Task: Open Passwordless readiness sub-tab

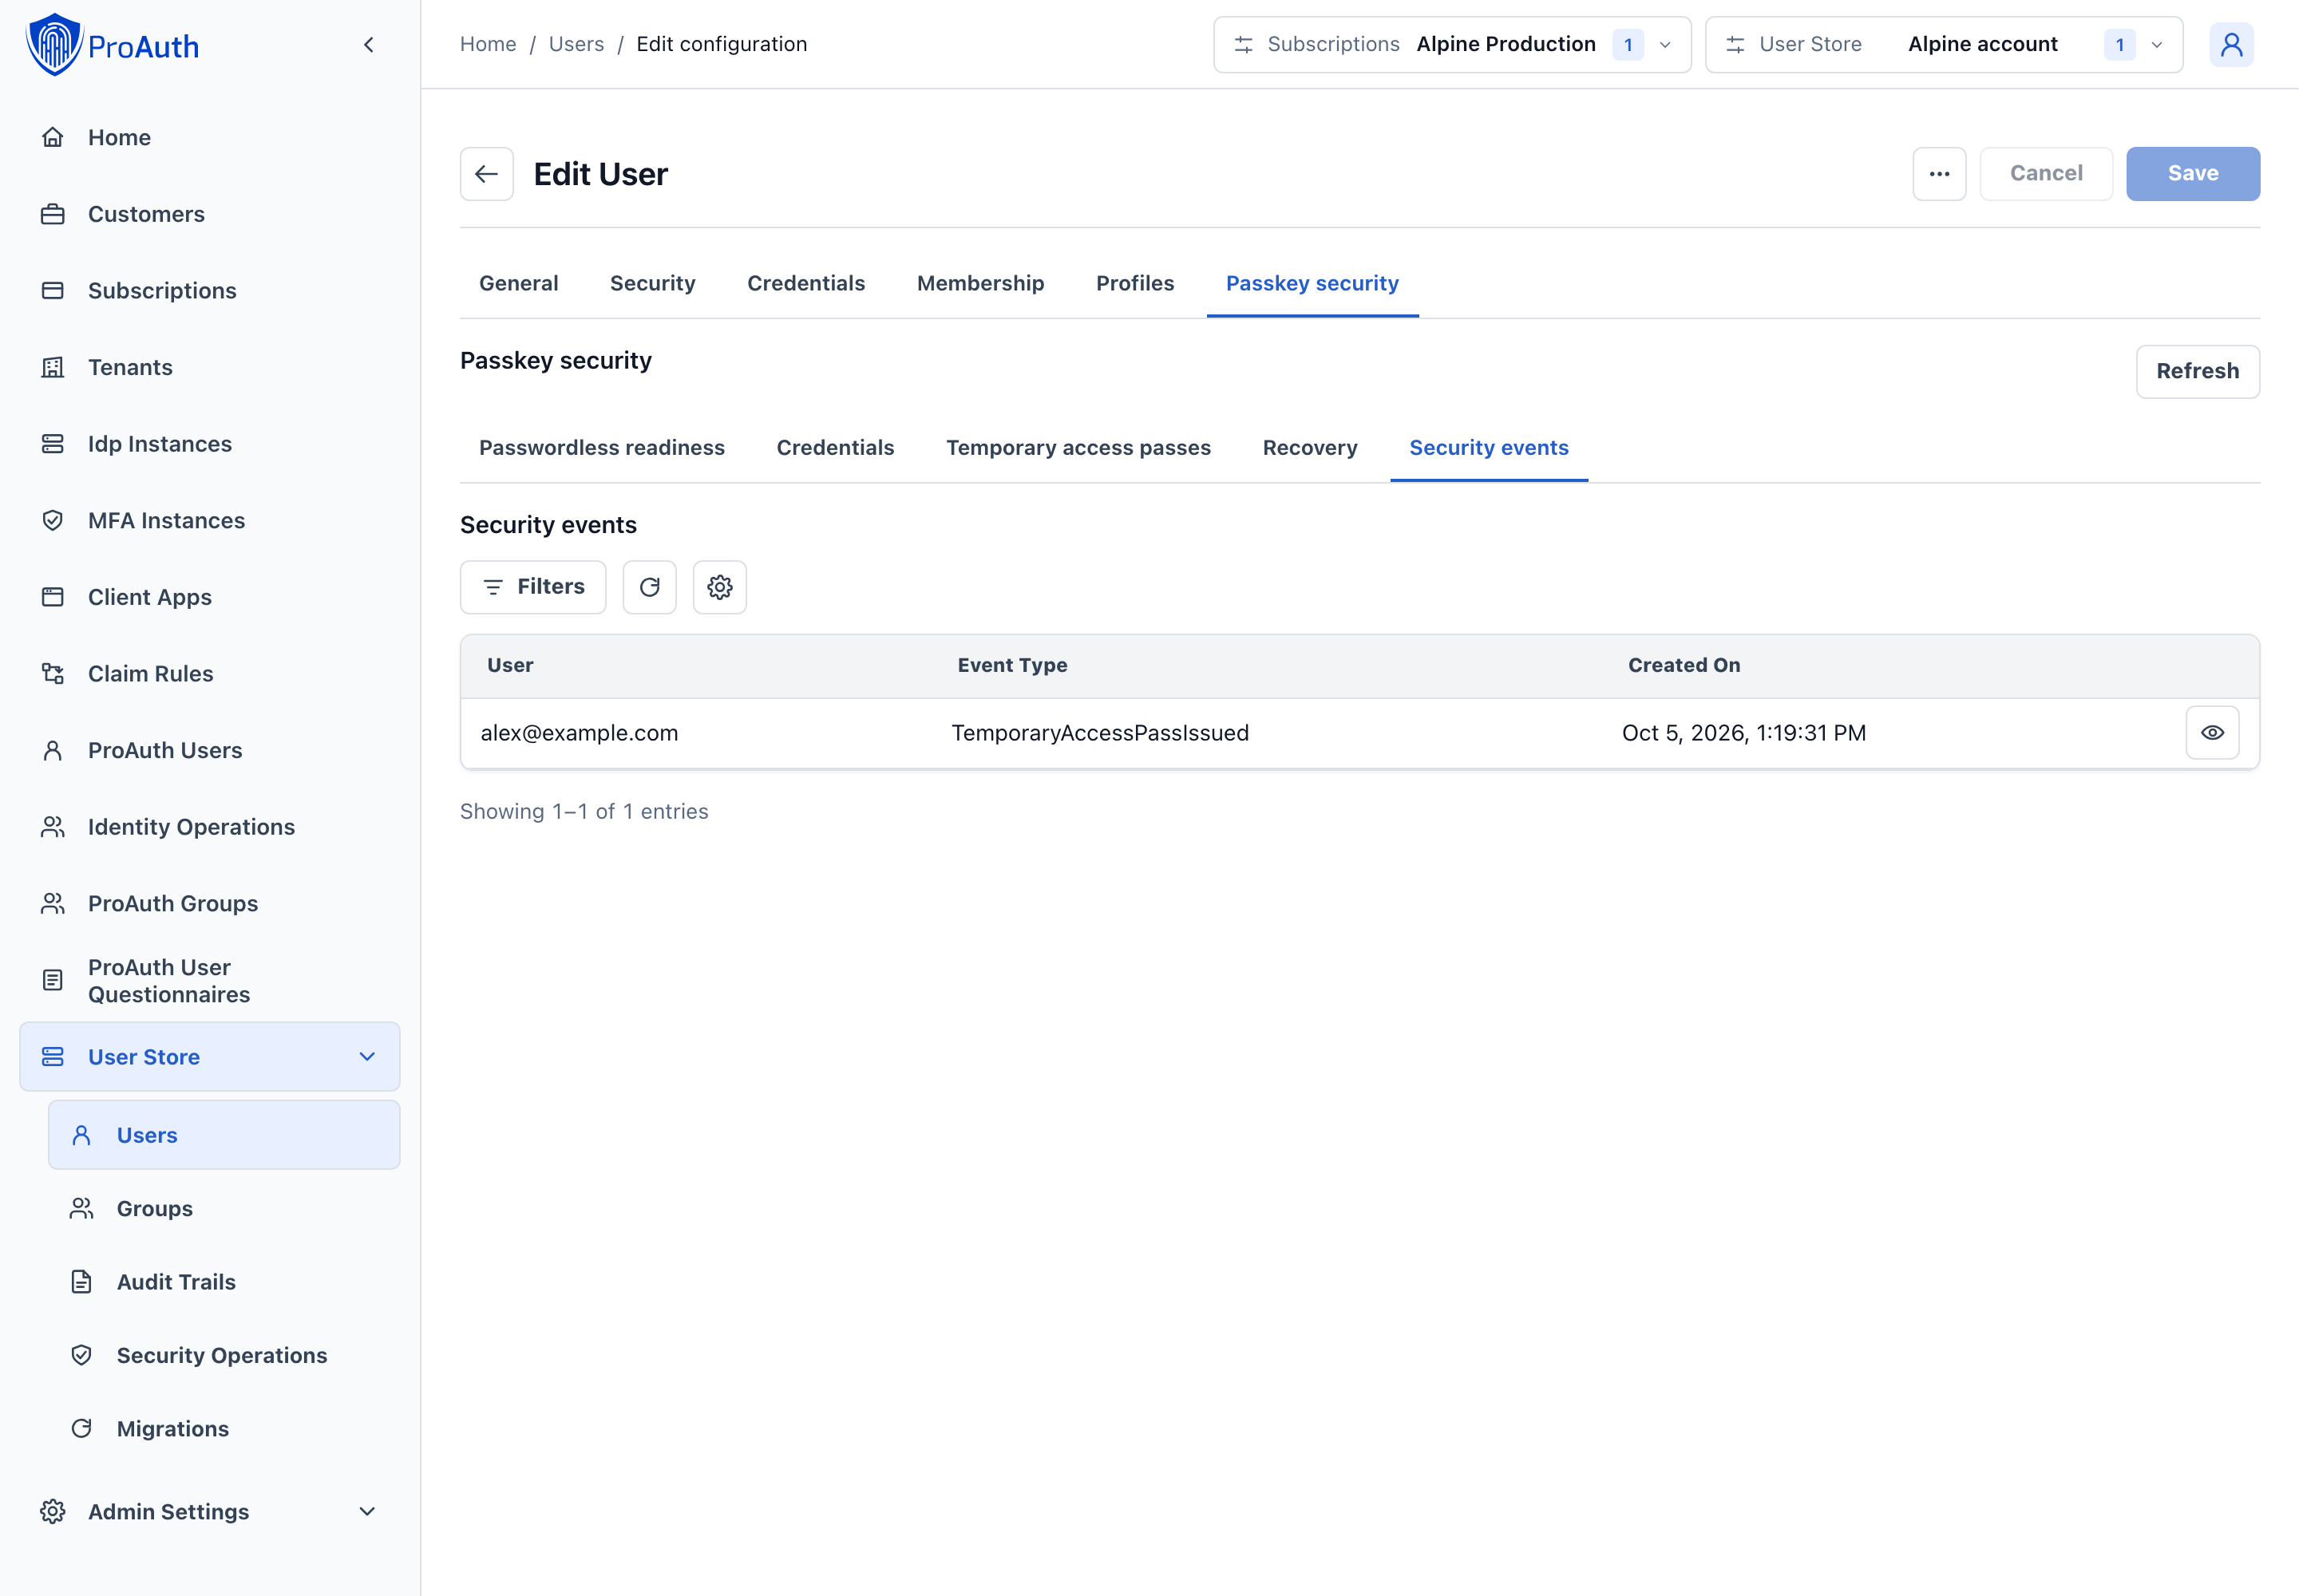Action: pos(602,448)
